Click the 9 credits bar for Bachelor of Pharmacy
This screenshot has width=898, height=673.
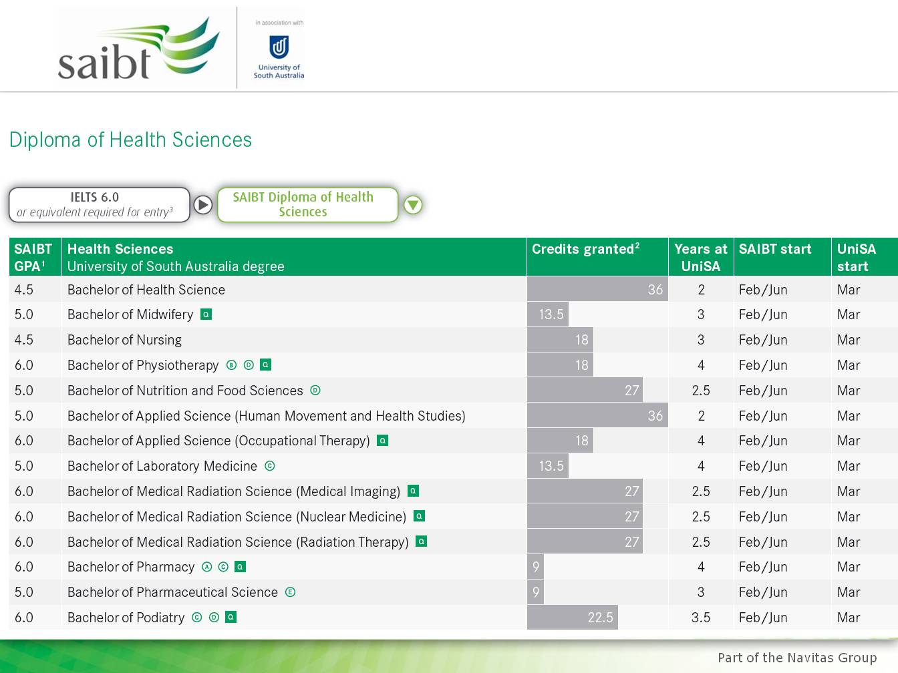pos(535,567)
